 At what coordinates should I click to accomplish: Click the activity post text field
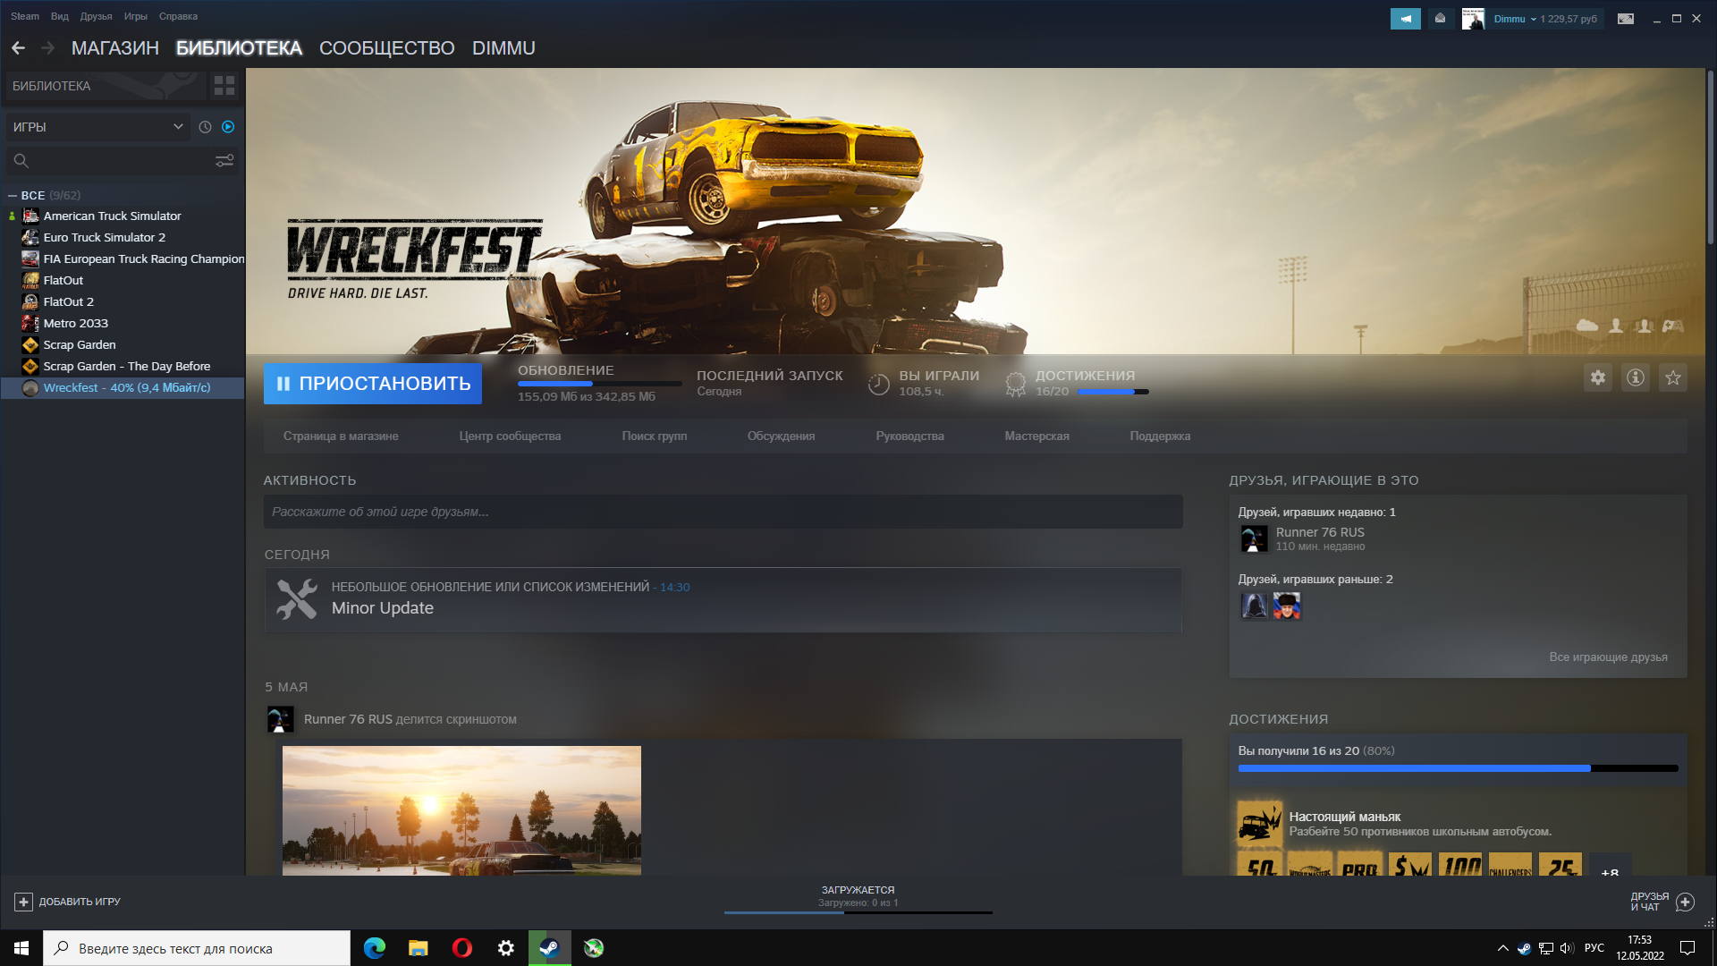723,512
